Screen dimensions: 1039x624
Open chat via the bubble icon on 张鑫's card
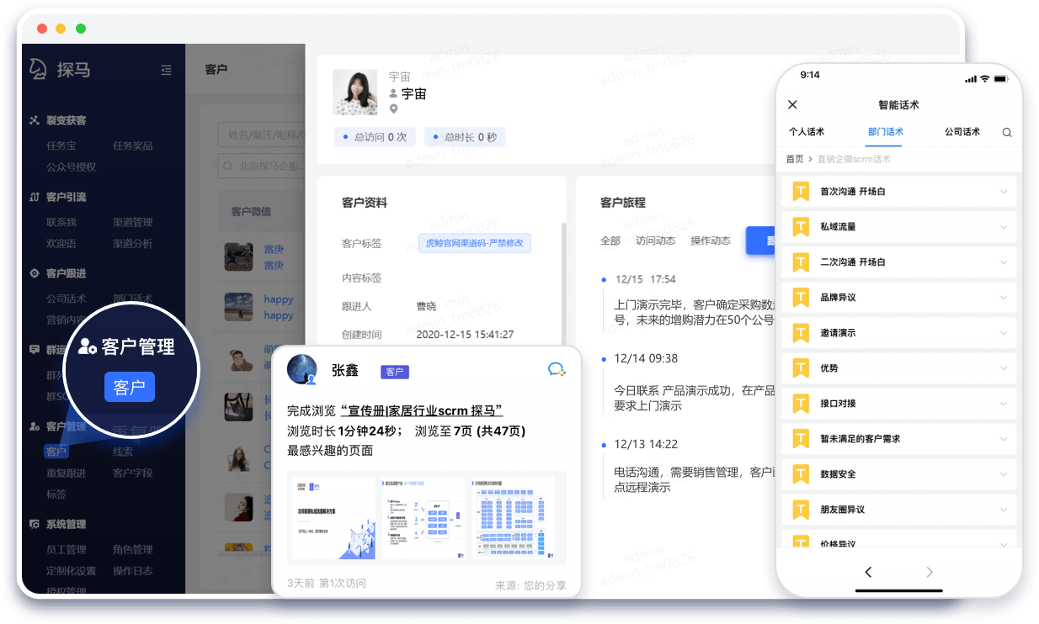(x=557, y=370)
